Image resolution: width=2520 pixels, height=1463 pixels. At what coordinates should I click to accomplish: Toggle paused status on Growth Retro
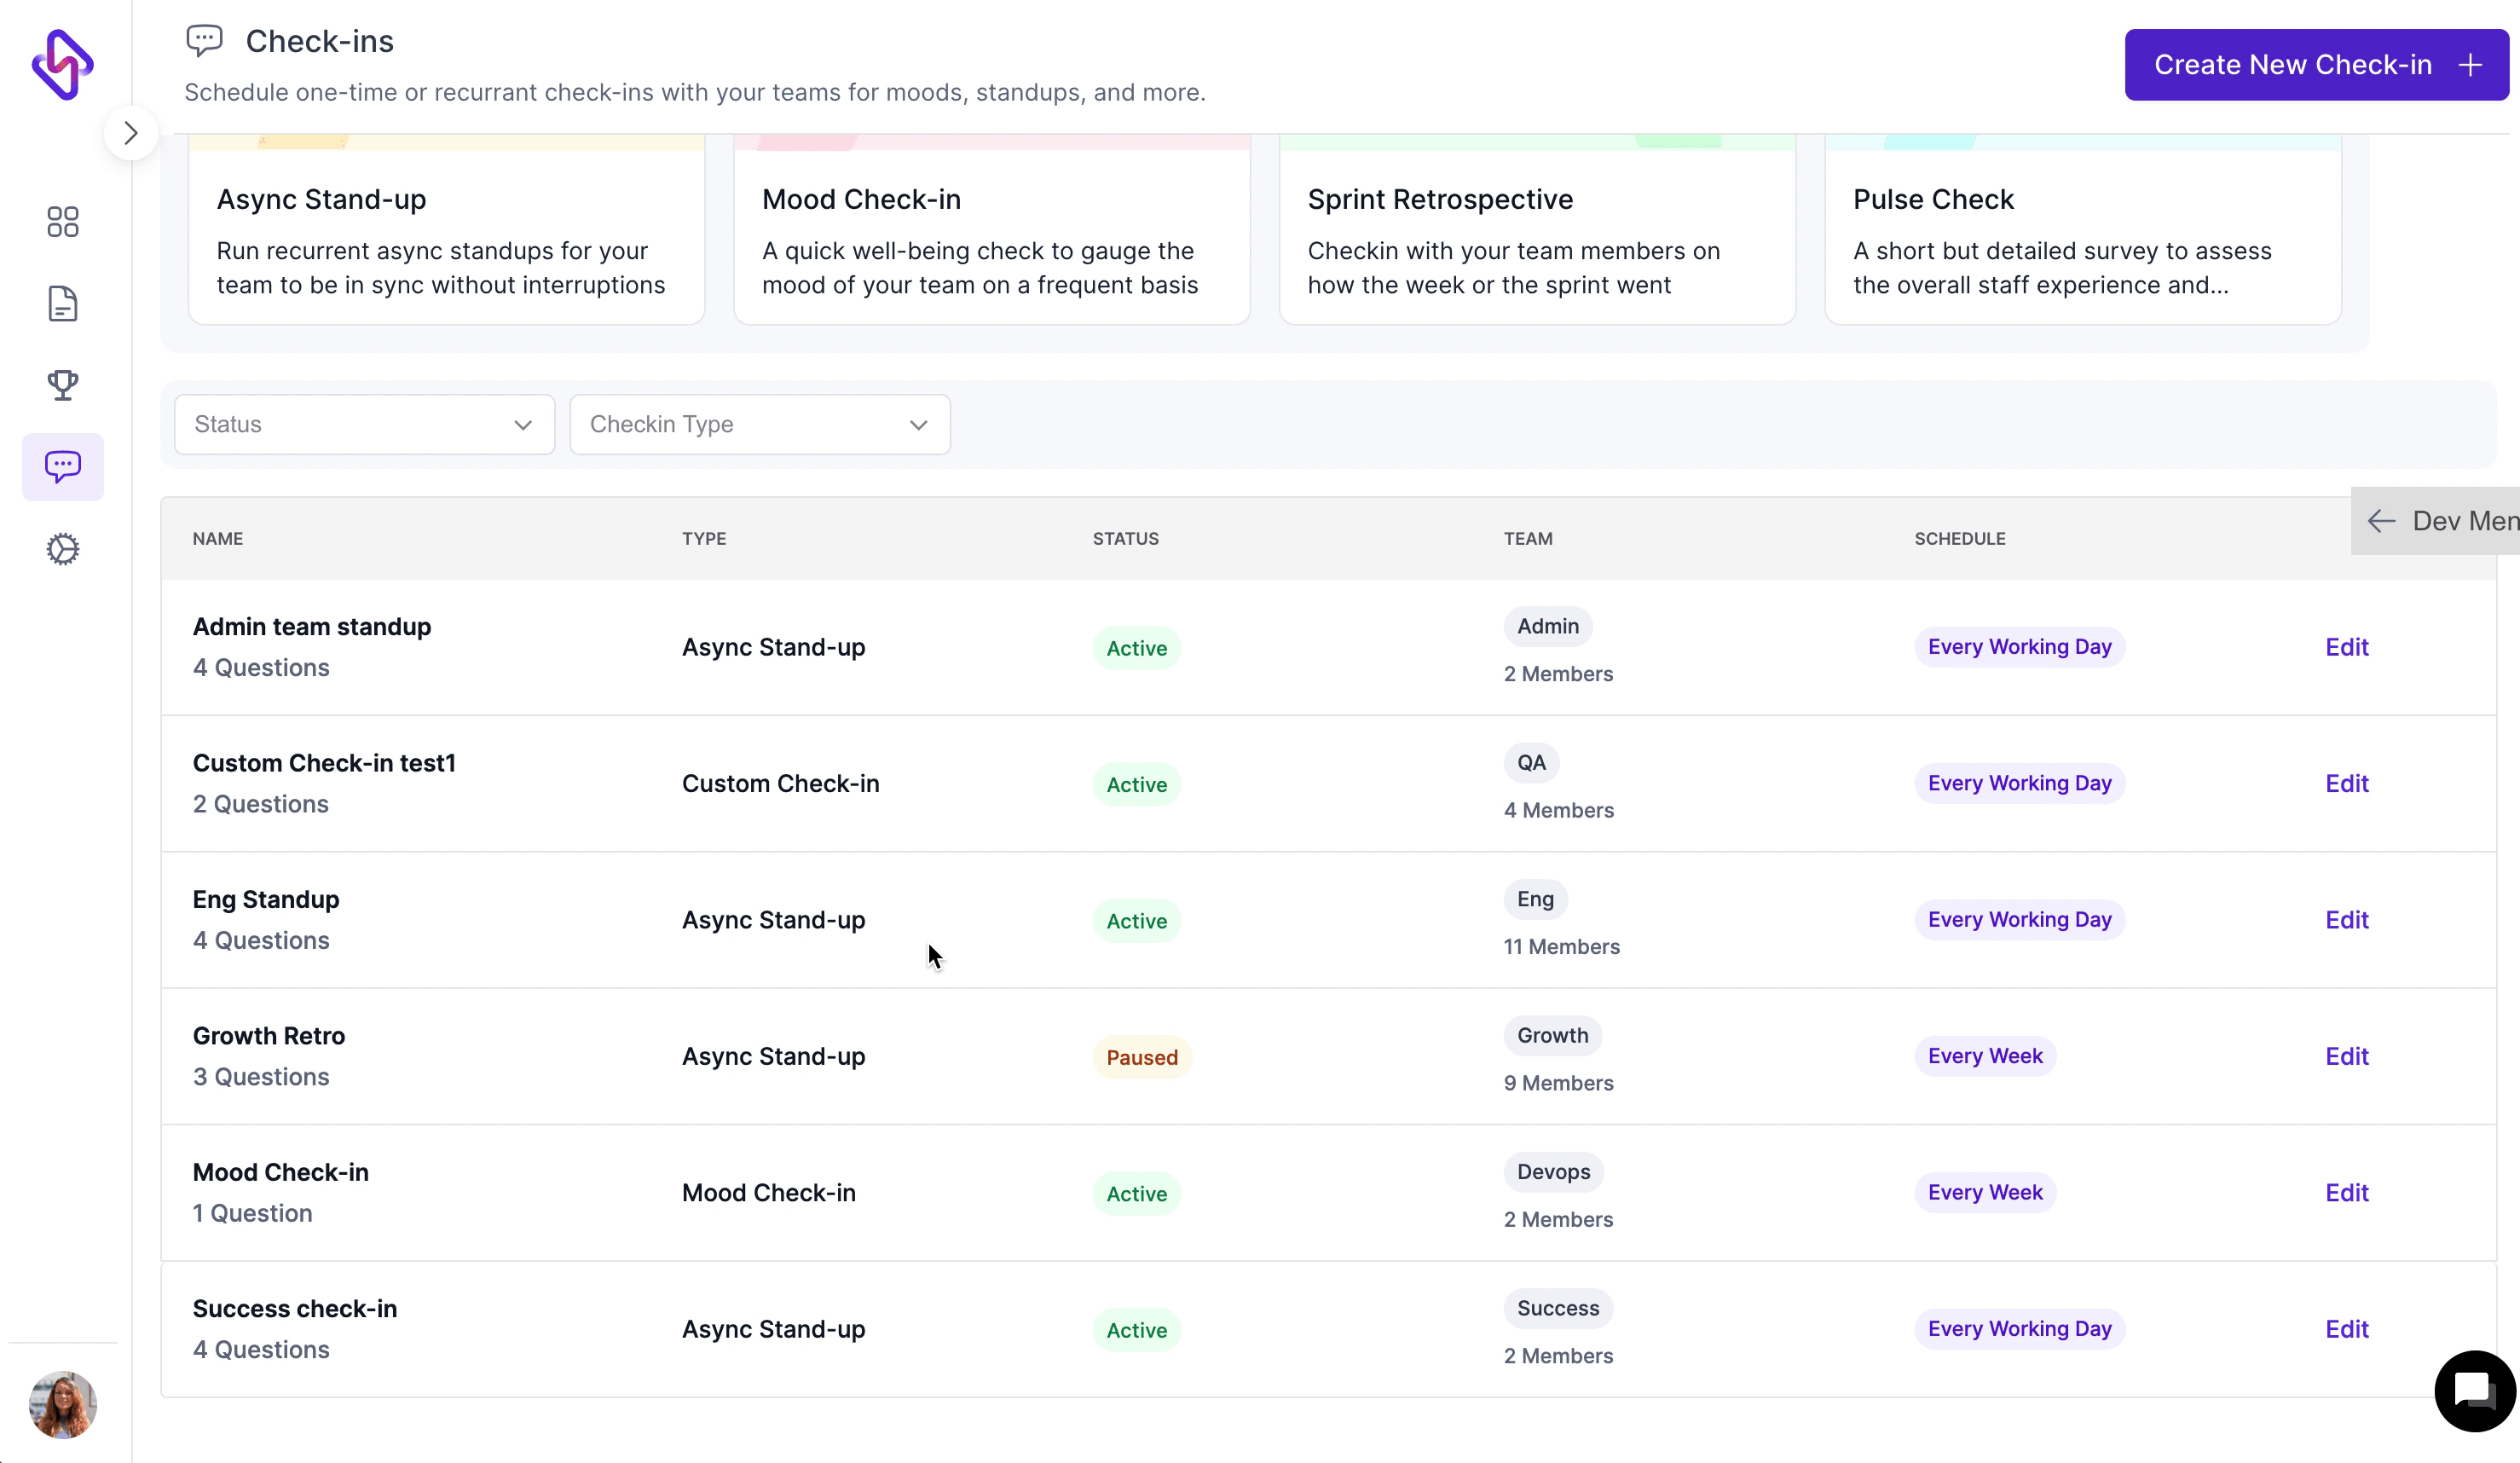coord(1141,1057)
